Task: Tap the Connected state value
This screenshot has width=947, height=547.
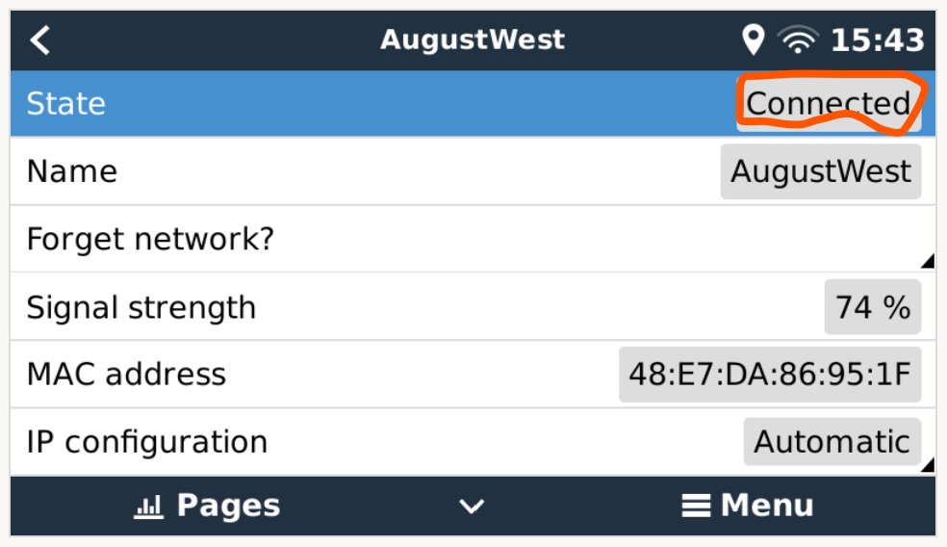Action: coord(829,103)
